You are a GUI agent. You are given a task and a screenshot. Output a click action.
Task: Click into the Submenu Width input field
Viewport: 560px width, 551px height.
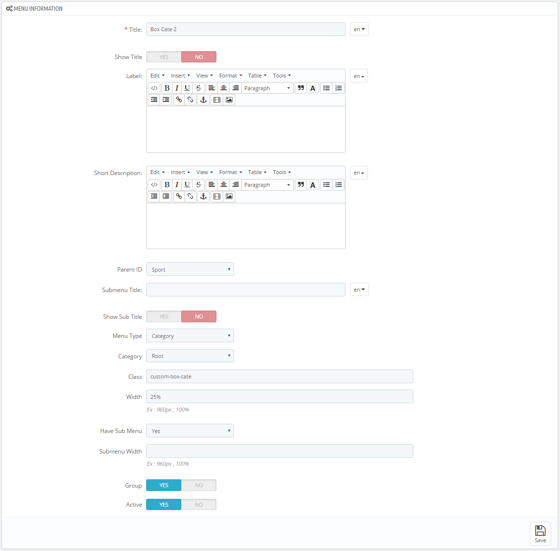coord(279,451)
